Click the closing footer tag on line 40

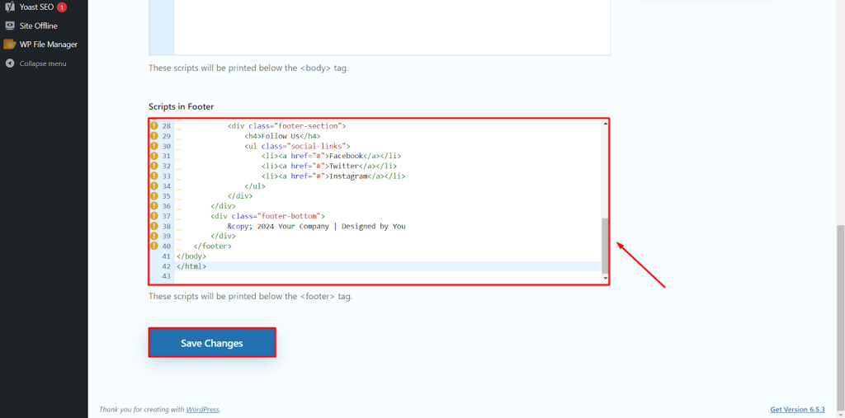tap(213, 247)
